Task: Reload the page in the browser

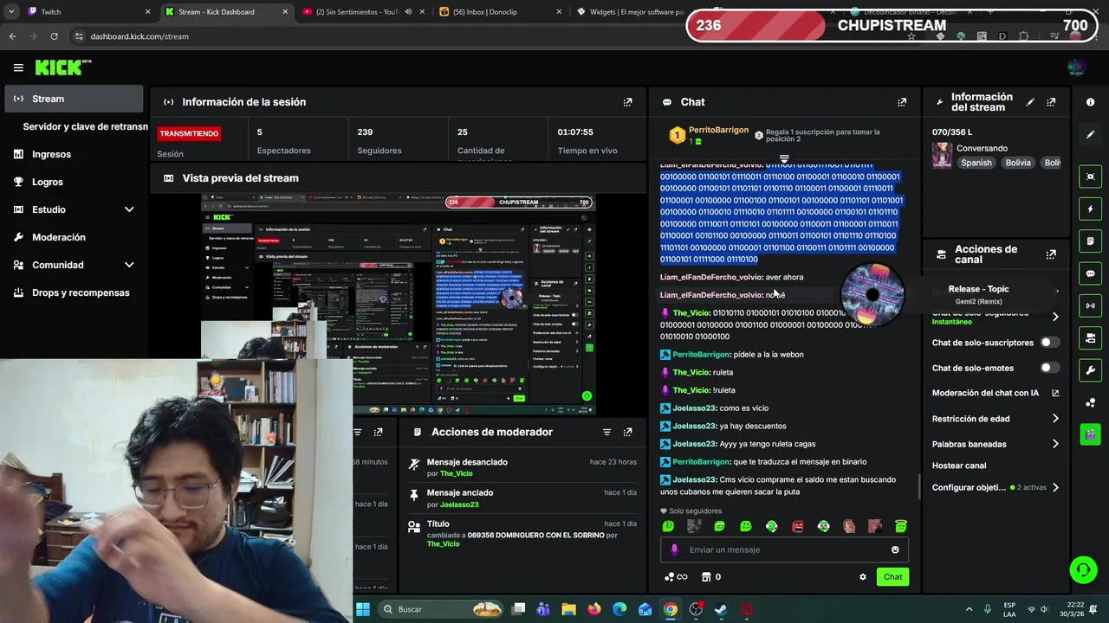Action: point(54,36)
